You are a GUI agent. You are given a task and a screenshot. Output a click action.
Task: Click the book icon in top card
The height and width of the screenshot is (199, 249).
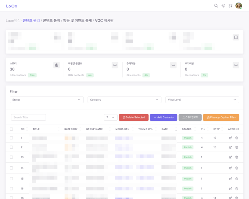[x=236, y=37]
